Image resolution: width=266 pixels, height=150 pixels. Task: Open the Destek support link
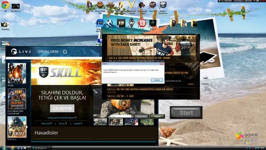tap(78, 124)
